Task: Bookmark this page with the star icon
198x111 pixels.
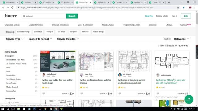Action: 178,7
